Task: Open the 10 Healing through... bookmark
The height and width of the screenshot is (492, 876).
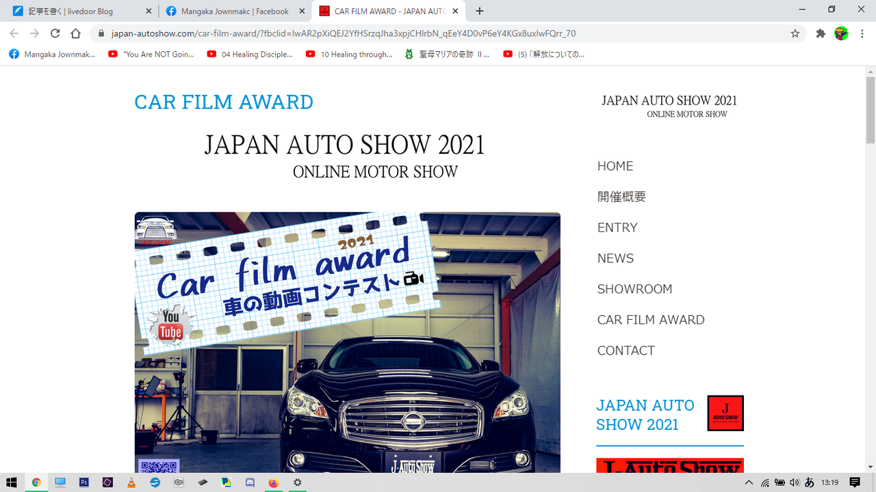Action: [x=349, y=54]
